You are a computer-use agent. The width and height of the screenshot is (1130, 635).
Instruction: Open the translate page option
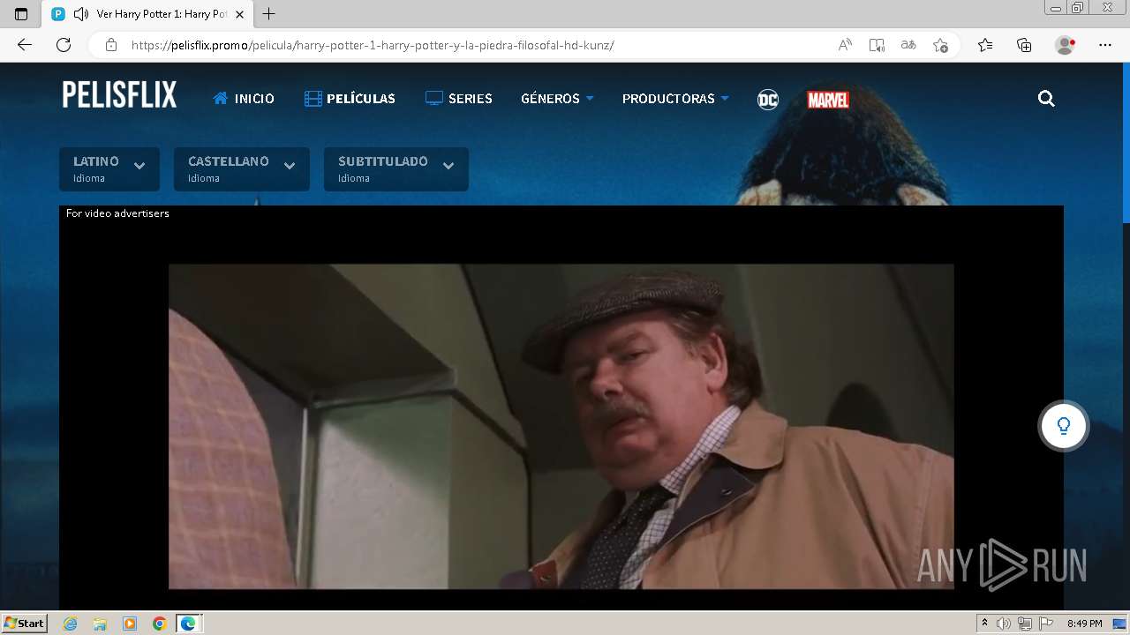click(x=908, y=45)
